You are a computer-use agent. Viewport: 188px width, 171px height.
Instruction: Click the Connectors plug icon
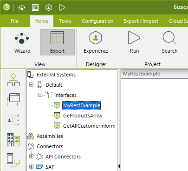click(x=31, y=146)
